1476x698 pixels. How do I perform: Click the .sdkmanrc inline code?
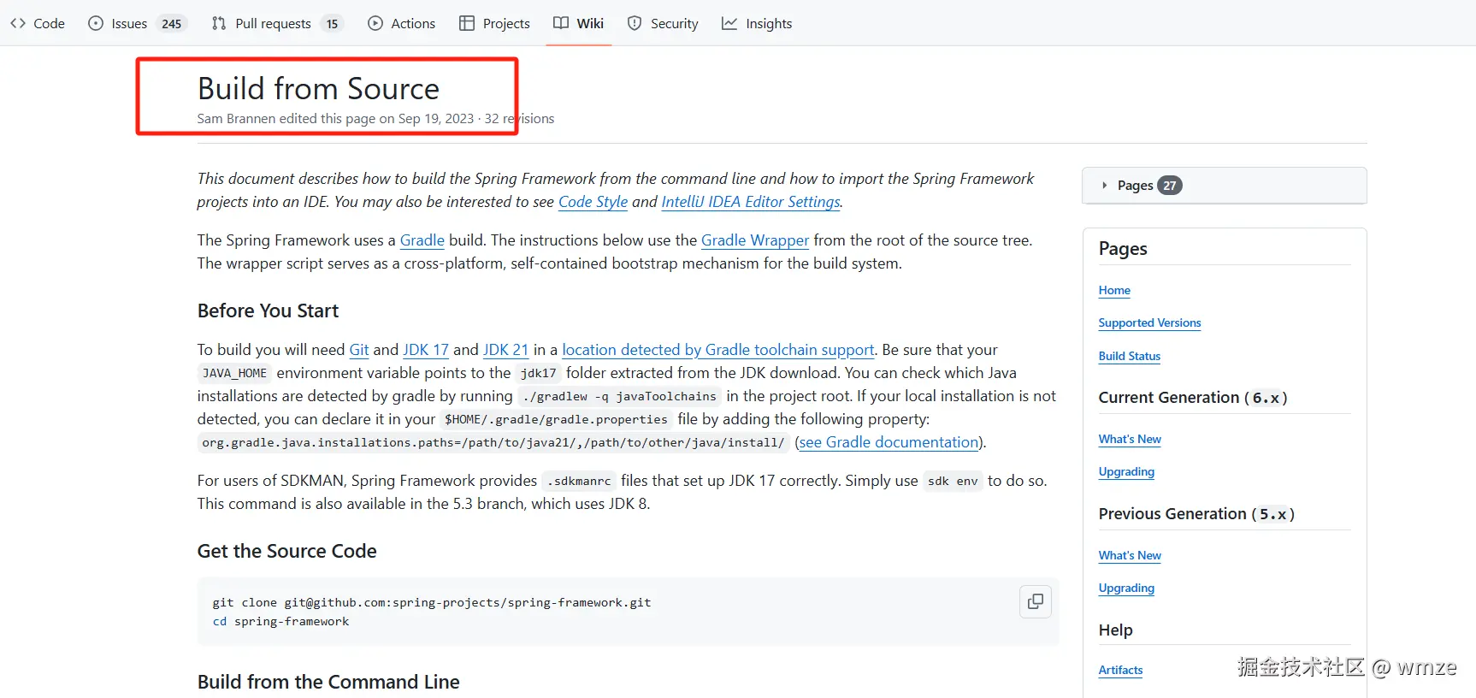(x=579, y=481)
